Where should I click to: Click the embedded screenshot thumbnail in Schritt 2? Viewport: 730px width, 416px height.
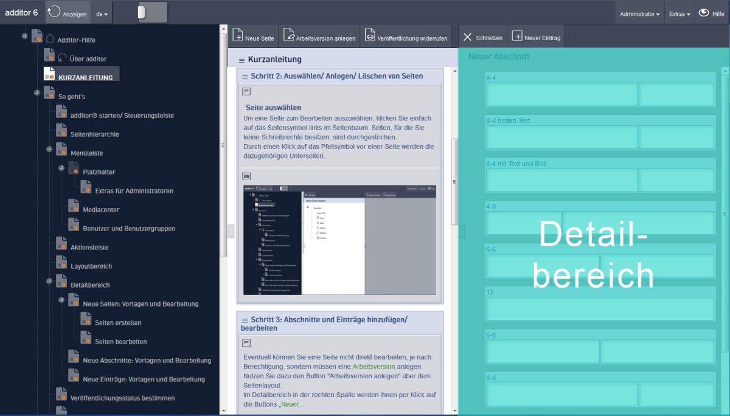(x=339, y=240)
